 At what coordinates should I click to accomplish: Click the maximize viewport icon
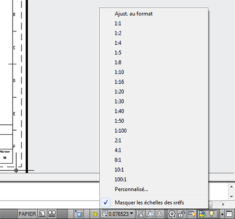pos(78,214)
